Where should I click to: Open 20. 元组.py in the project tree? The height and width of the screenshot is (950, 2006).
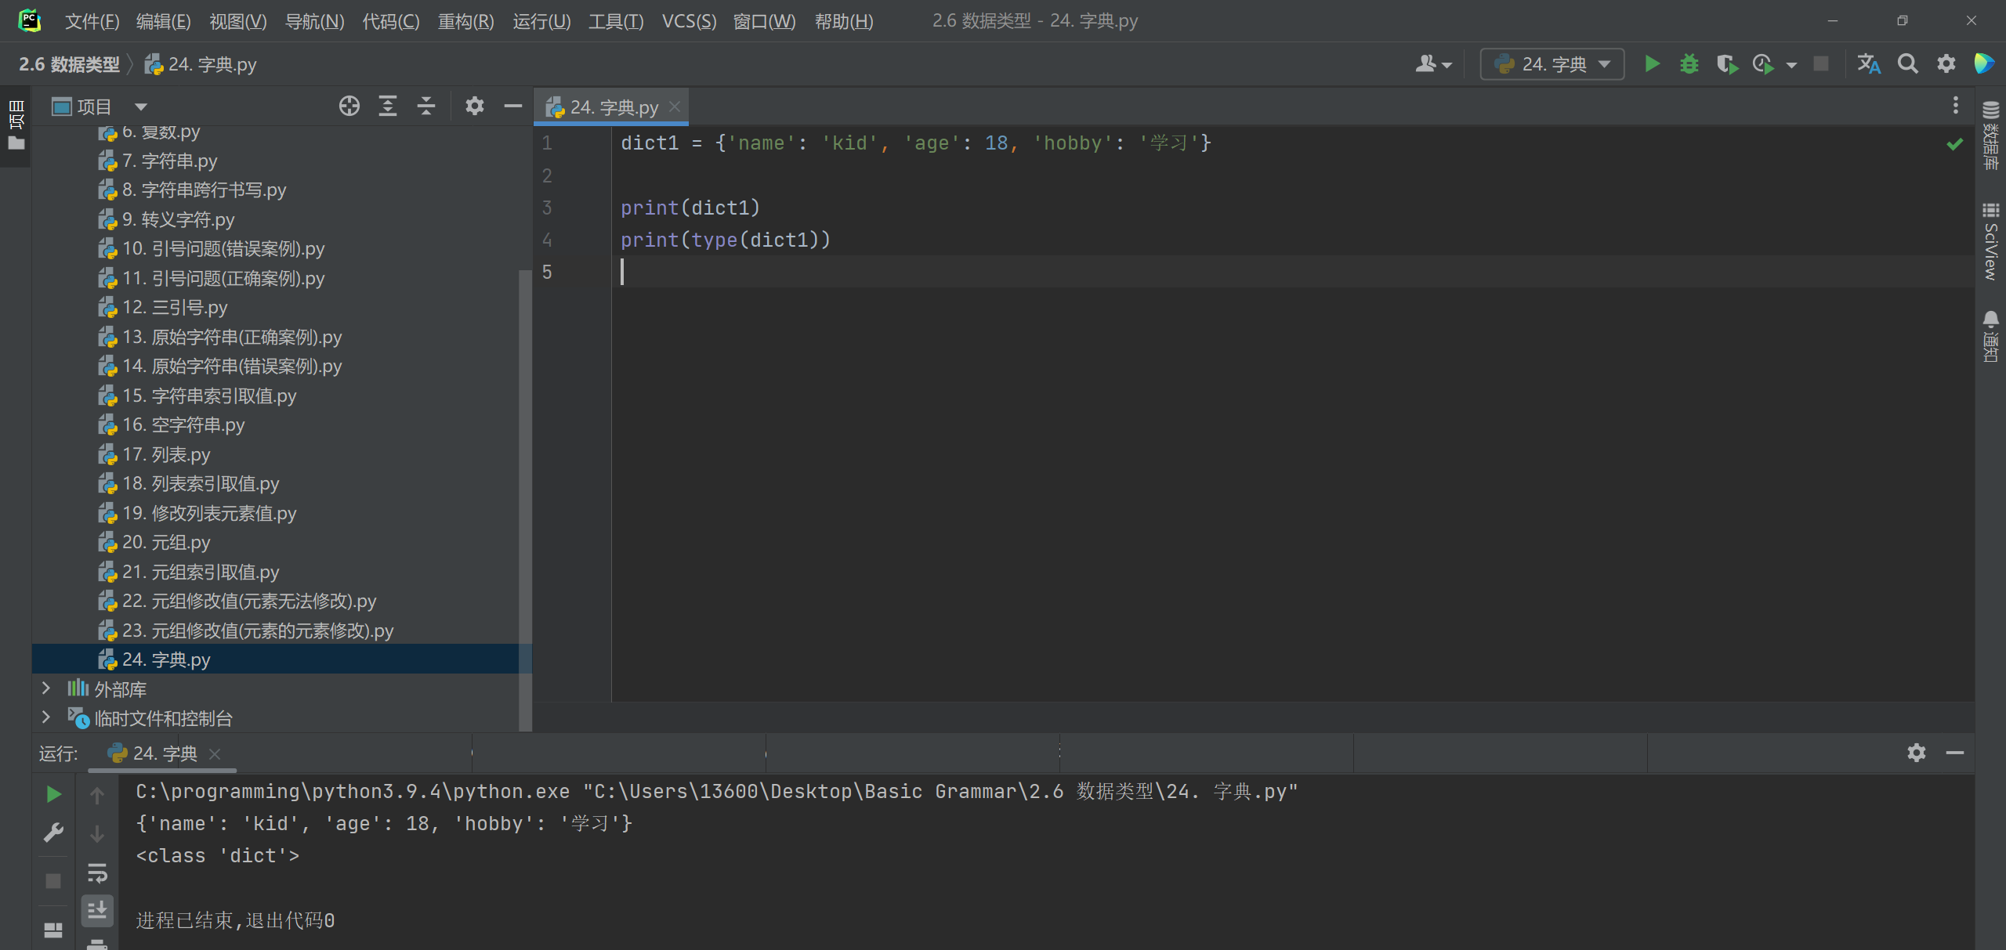pos(166,542)
